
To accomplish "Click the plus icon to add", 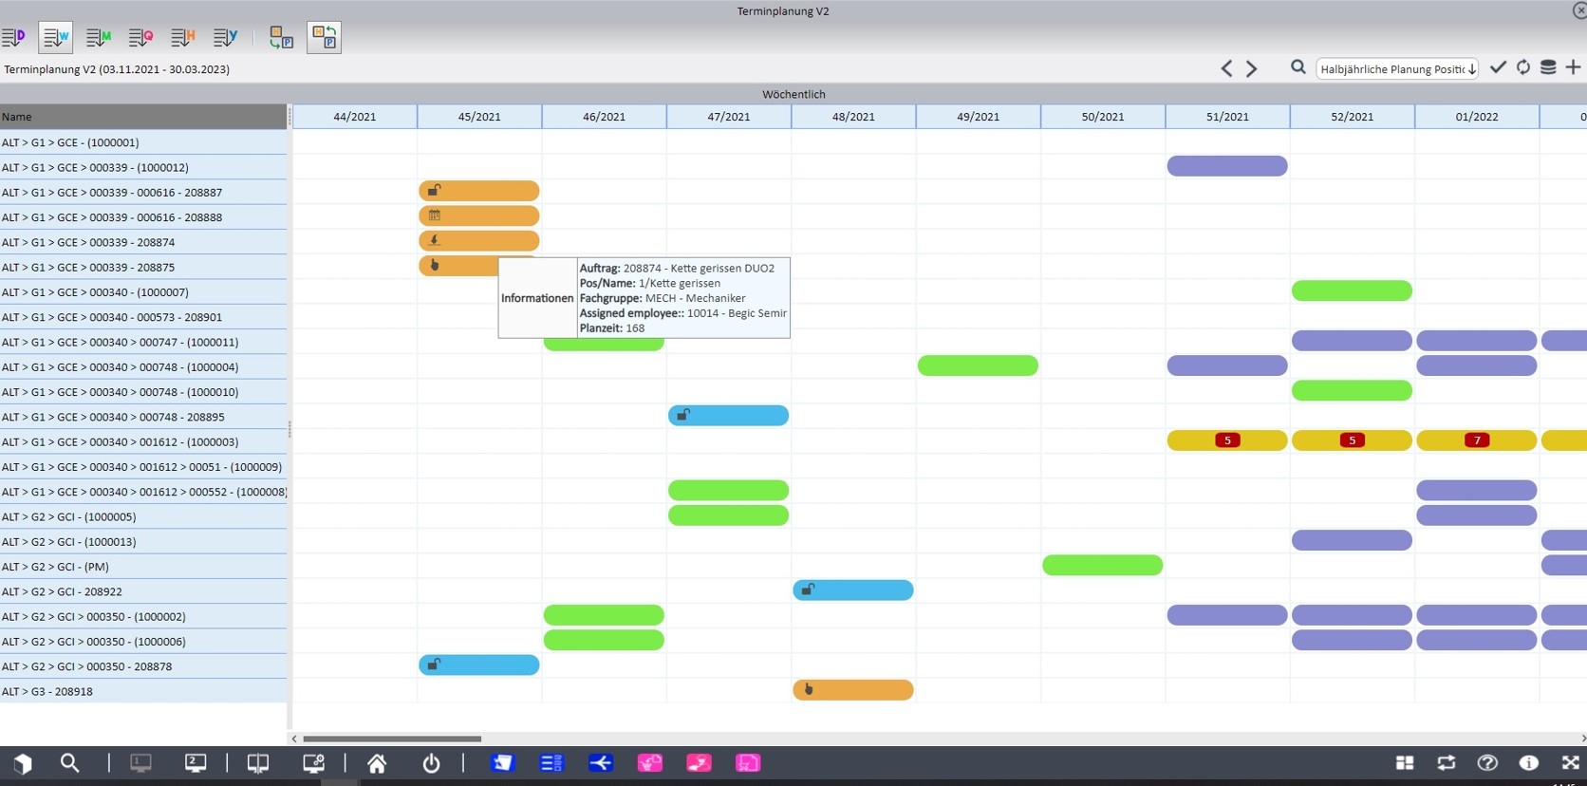I will 1574,67.
